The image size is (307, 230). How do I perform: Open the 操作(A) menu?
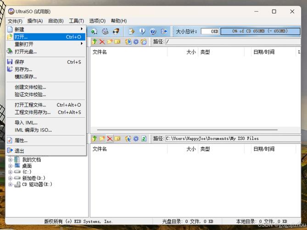pos(35,21)
